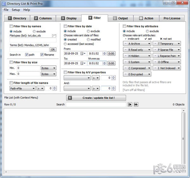Select the modified date radio button

[88, 39]
